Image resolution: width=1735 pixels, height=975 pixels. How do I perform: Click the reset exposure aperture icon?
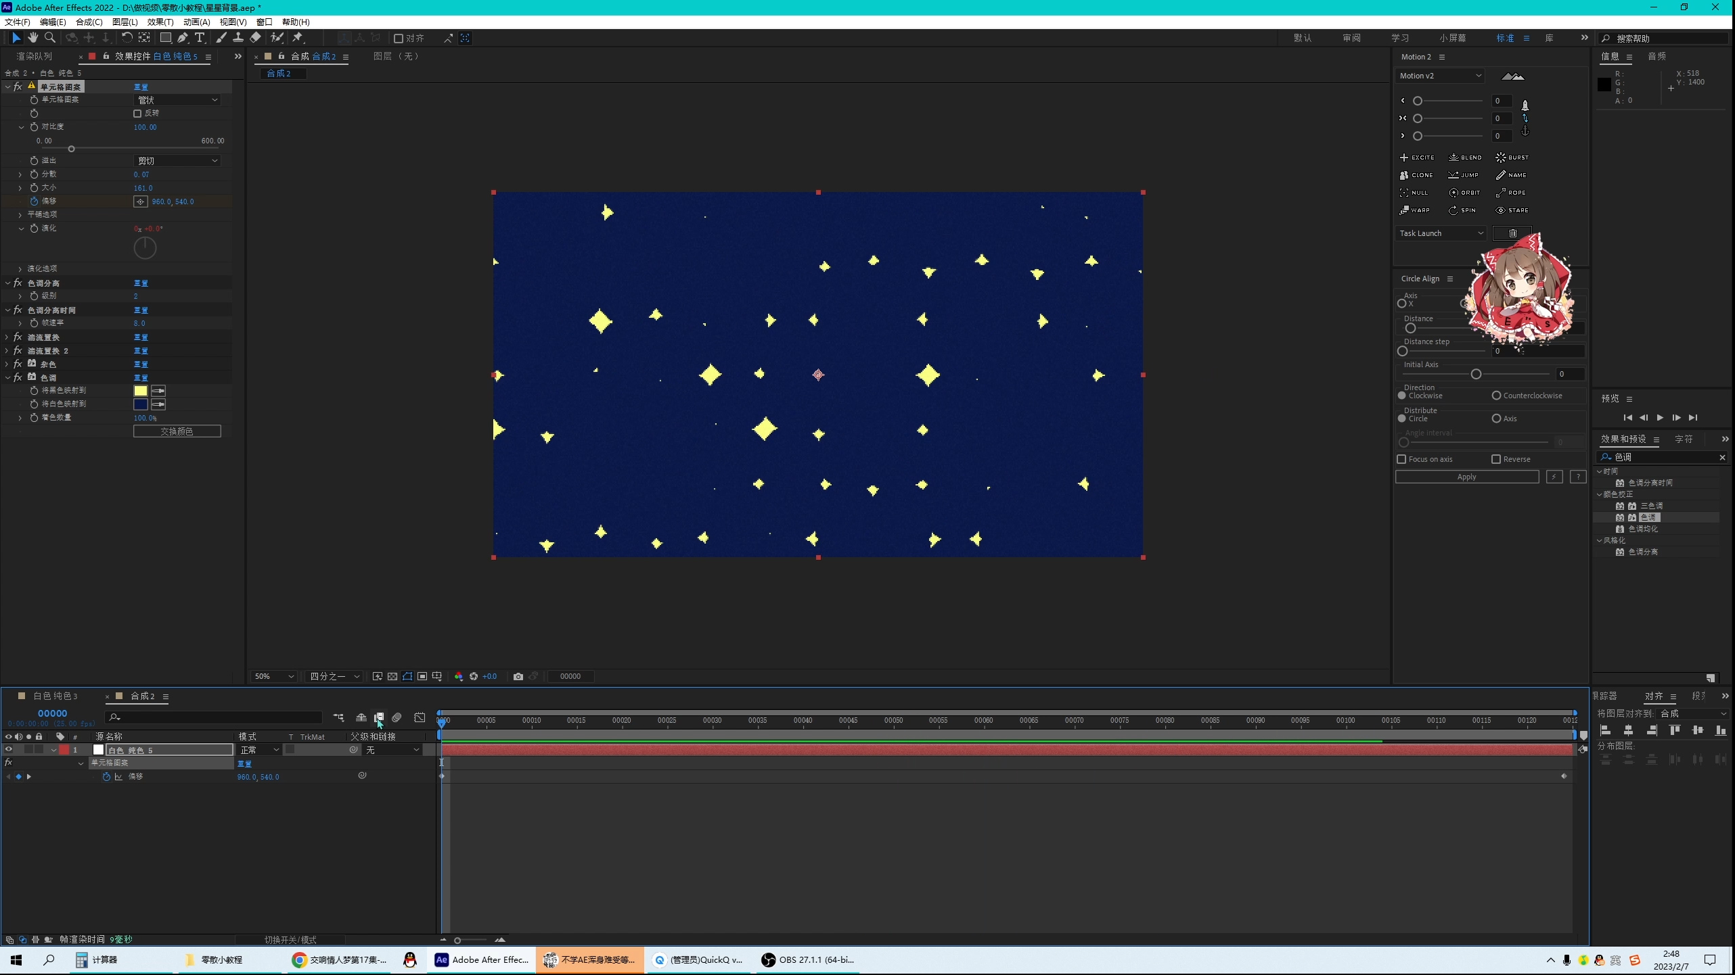(474, 676)
